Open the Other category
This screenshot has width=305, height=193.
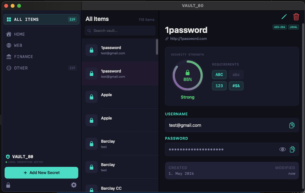[41, 68]
